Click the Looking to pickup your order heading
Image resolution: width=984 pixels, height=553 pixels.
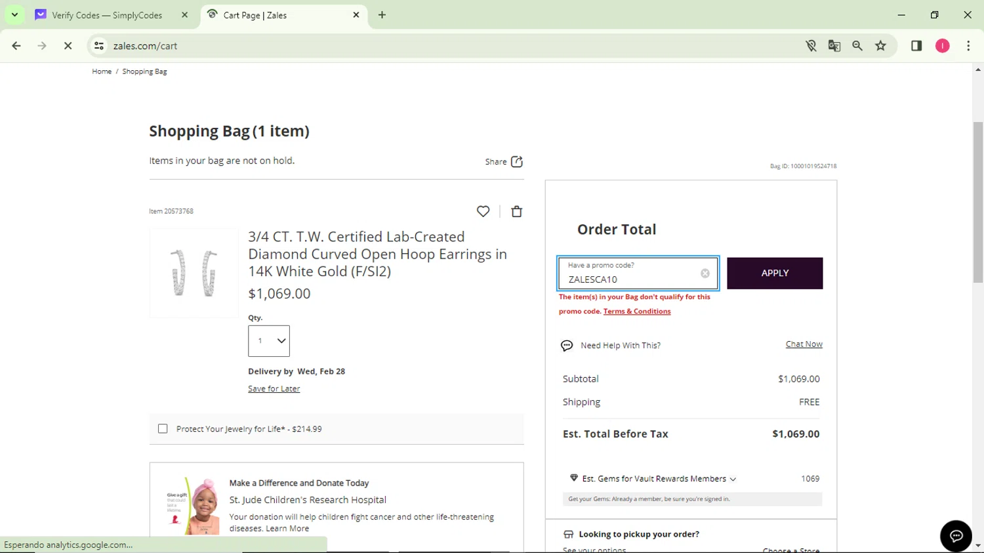639,534
